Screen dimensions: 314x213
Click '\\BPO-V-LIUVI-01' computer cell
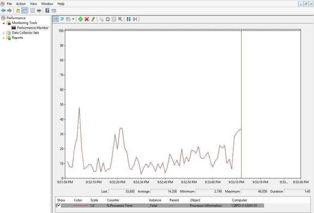click(244, 205)
